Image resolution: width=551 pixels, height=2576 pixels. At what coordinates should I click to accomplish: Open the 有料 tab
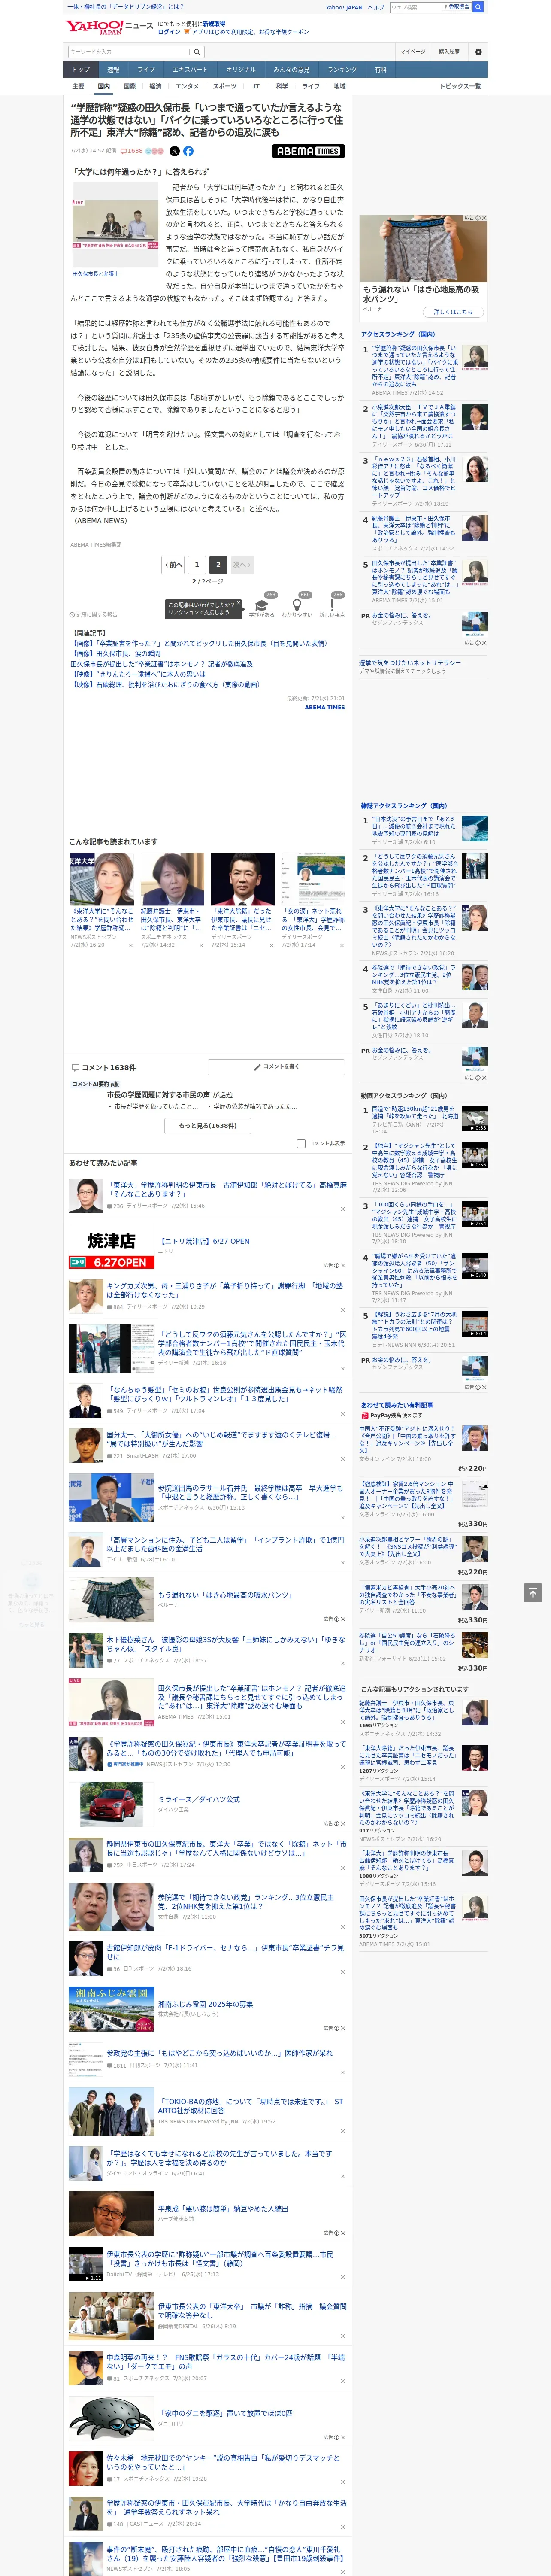click(x=380, y=70)
